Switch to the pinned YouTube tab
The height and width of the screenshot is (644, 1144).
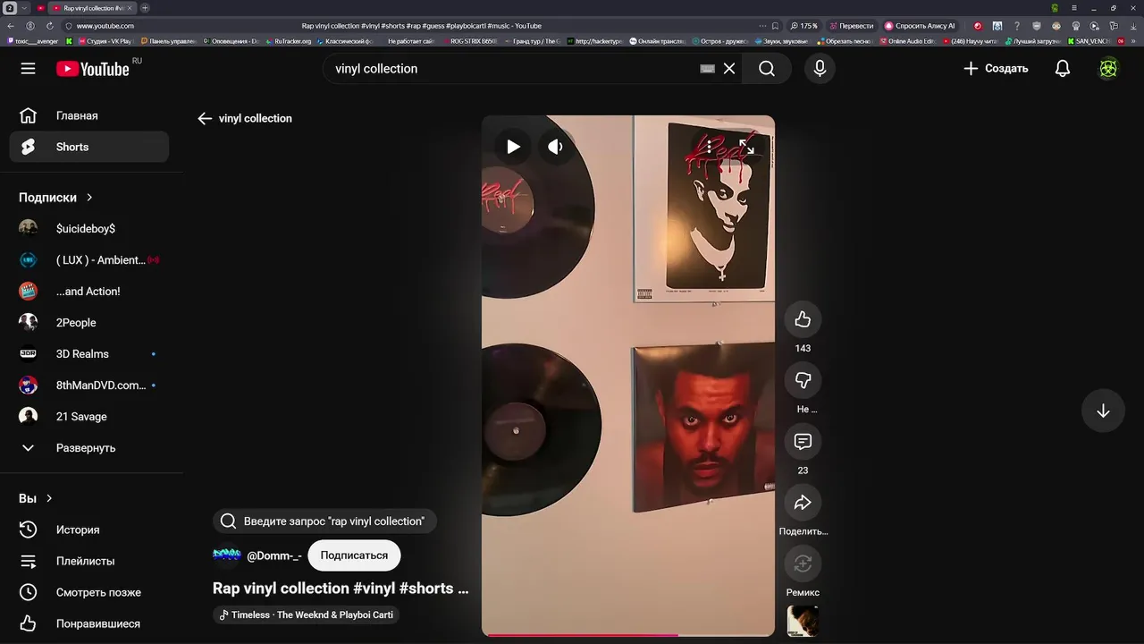click(40, 8)
